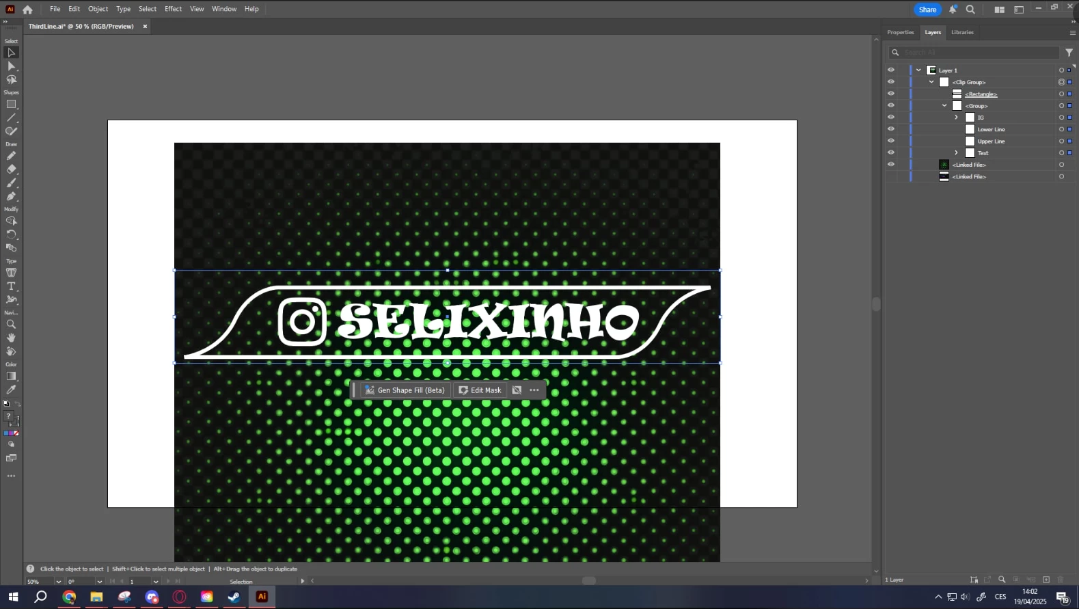Screen dimensions: 1079x609
Task: Click the layers filter funnel icon
Action: (1069, 53)
